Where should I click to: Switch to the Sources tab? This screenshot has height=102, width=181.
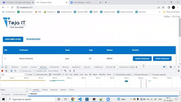34,67
